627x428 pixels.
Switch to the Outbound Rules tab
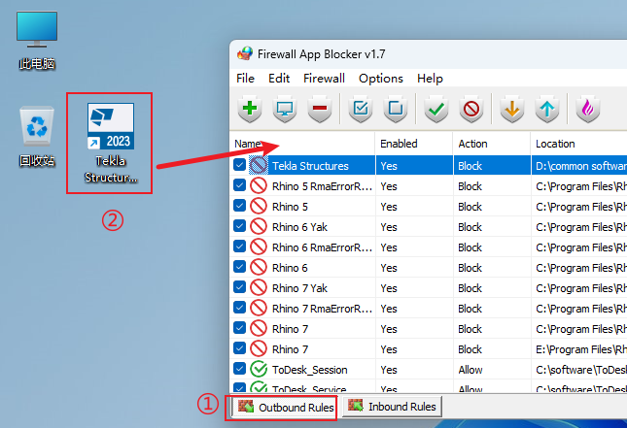click(284, 408)
